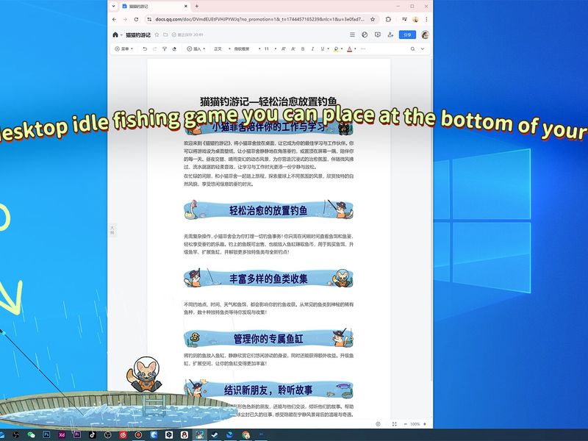Launch Adobe XD from the taskbar
This screenshot has height=441, width=588.
[x=62, y=435]
